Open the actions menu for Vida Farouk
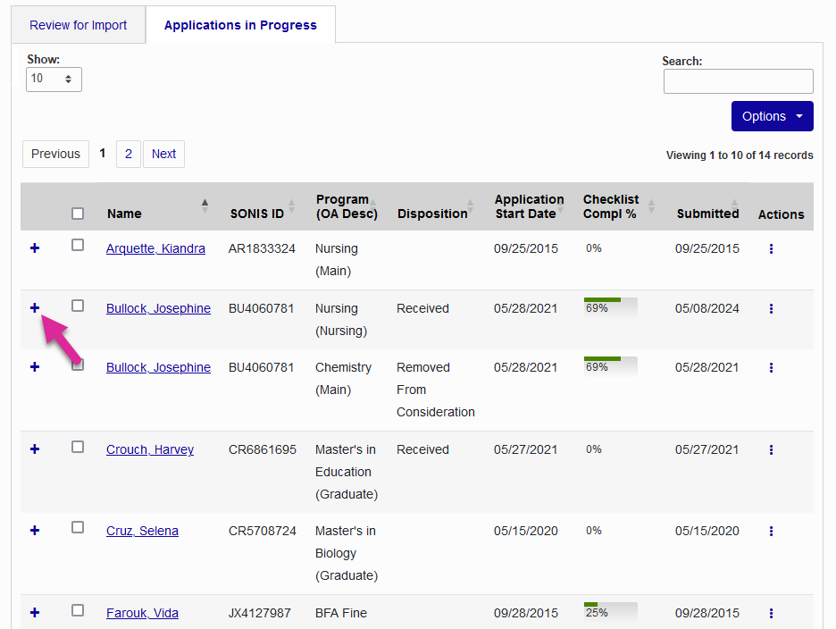The height and width of the screenshot is (629, 836). [770, 613]
